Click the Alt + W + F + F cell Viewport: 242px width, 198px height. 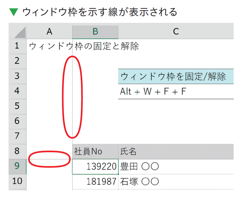click(176, 91)
